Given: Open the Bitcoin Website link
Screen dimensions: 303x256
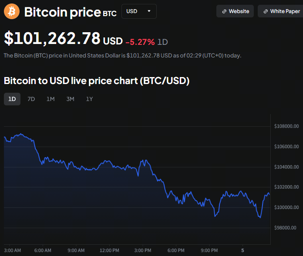Looking at the screenshot, I should (236, 11).
